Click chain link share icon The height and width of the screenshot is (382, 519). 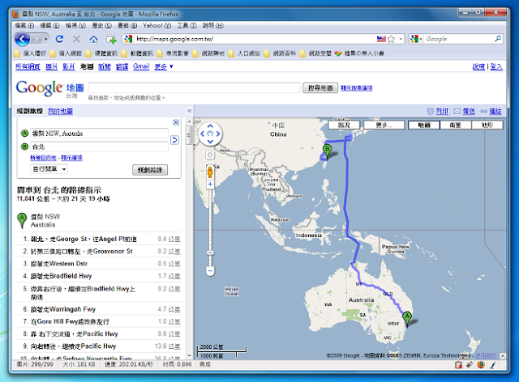[x=483, y=112]
